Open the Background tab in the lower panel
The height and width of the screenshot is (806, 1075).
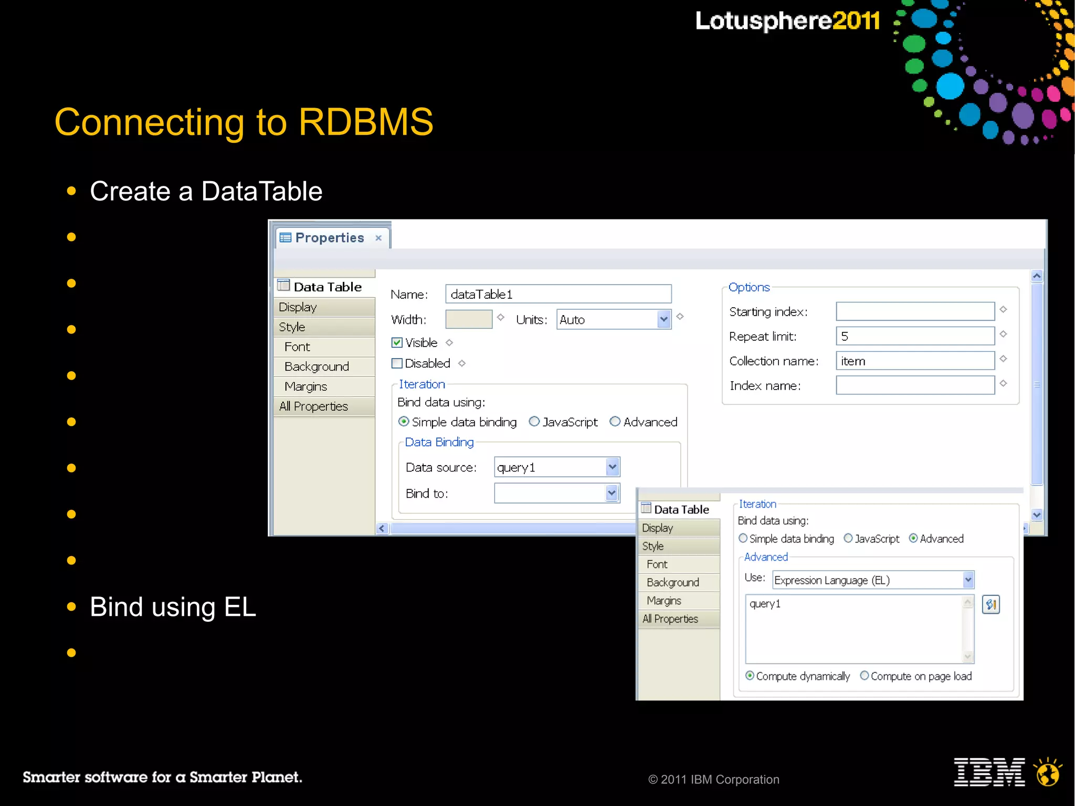pos(679,582)
